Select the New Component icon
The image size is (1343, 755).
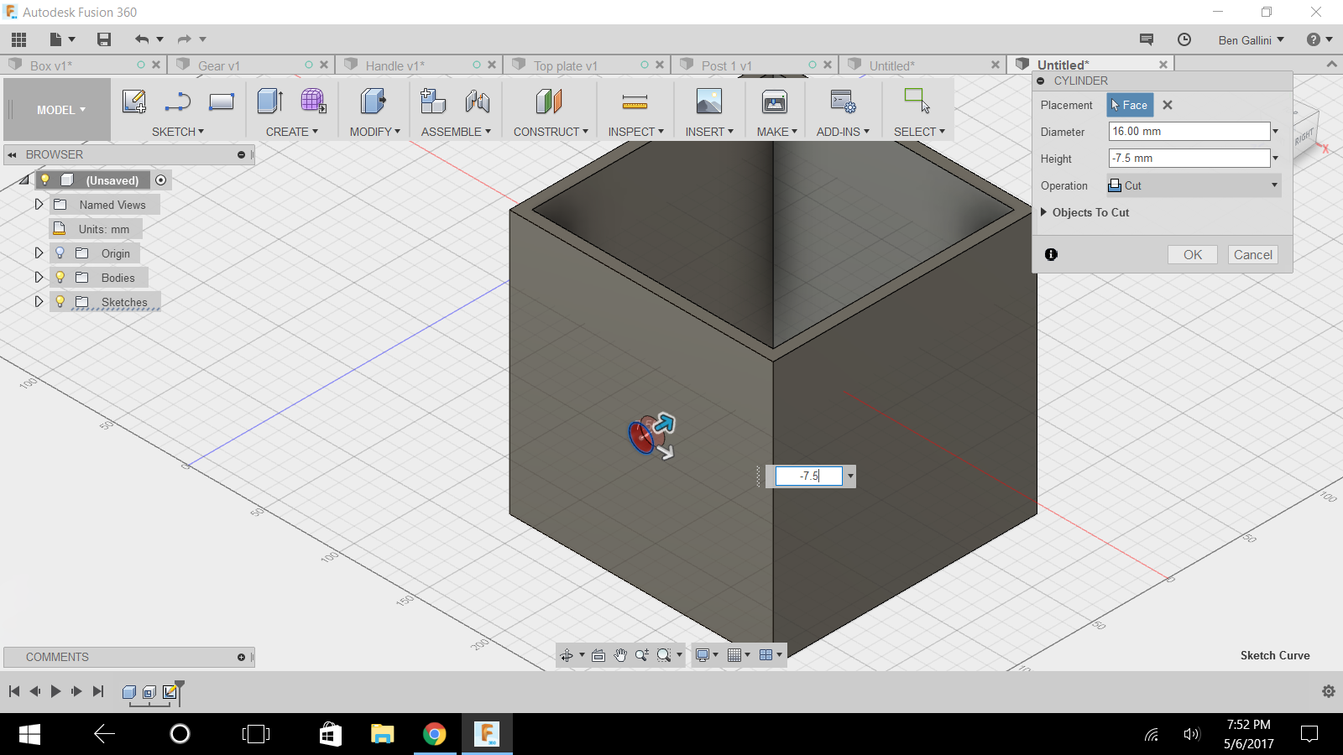pos(433,102)
